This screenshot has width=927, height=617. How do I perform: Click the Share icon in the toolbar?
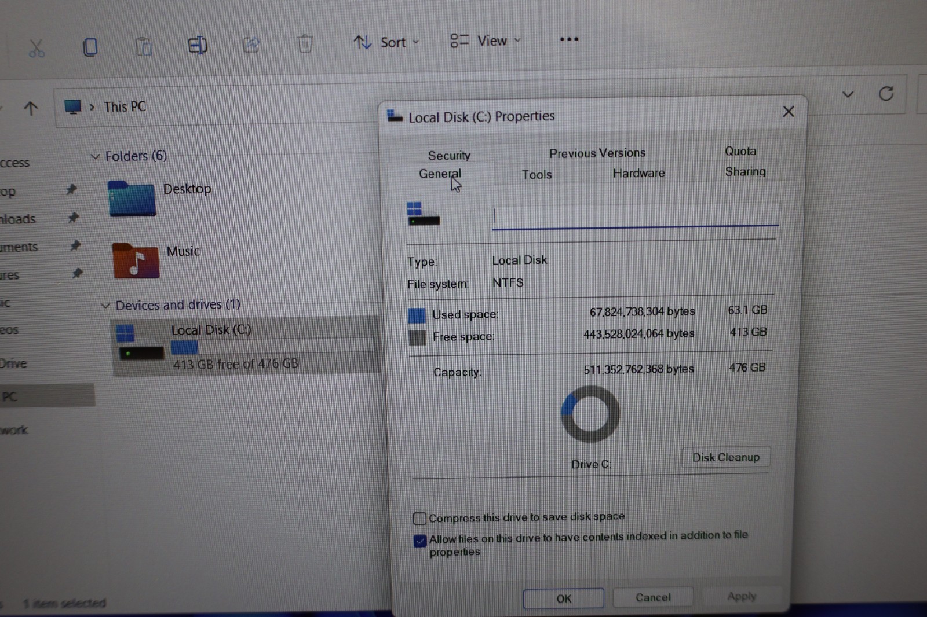251,45
